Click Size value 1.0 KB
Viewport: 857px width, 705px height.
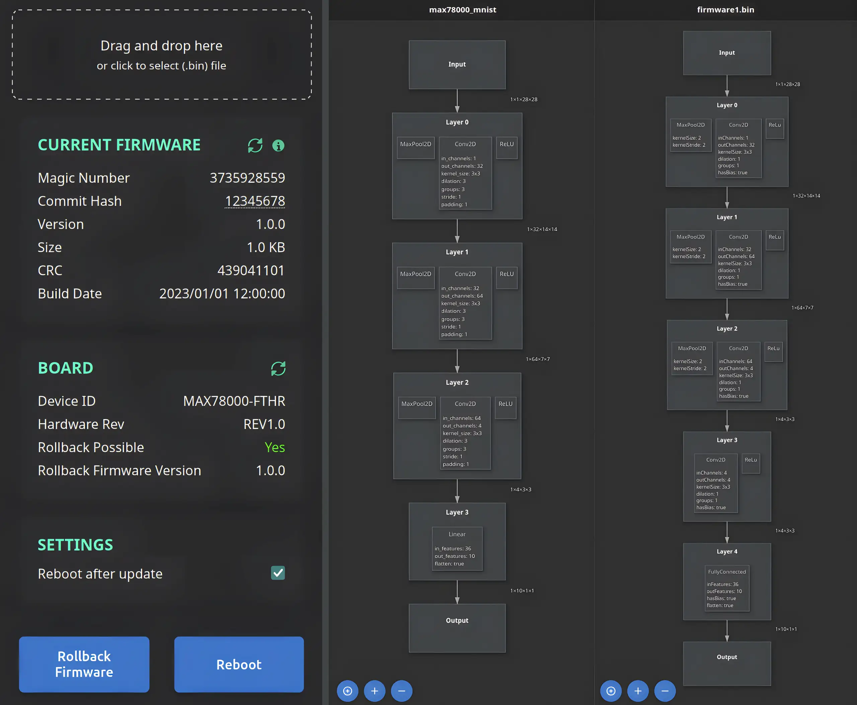(x=266, y=247)
